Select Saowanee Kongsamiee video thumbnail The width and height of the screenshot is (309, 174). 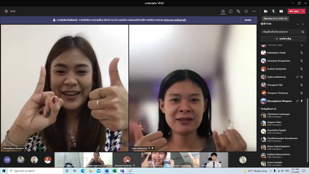coord(69,159)
